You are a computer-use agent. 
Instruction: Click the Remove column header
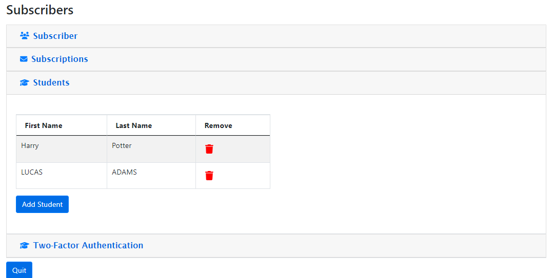tap(219, 125)
